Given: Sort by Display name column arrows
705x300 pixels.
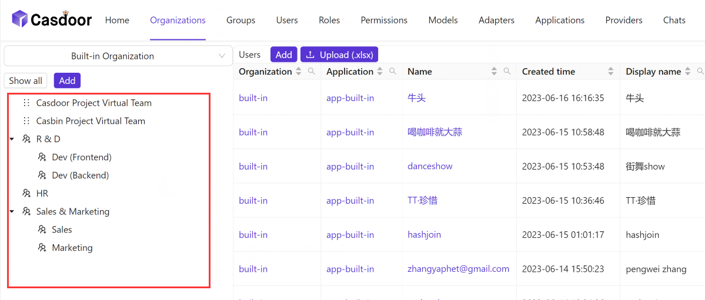Looking at the screenshot, I should click(x=687, y=72).
